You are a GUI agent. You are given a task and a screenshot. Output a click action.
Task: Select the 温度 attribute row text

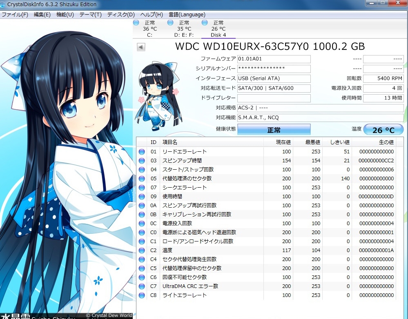pyautogui.click(x=167, y=250)
